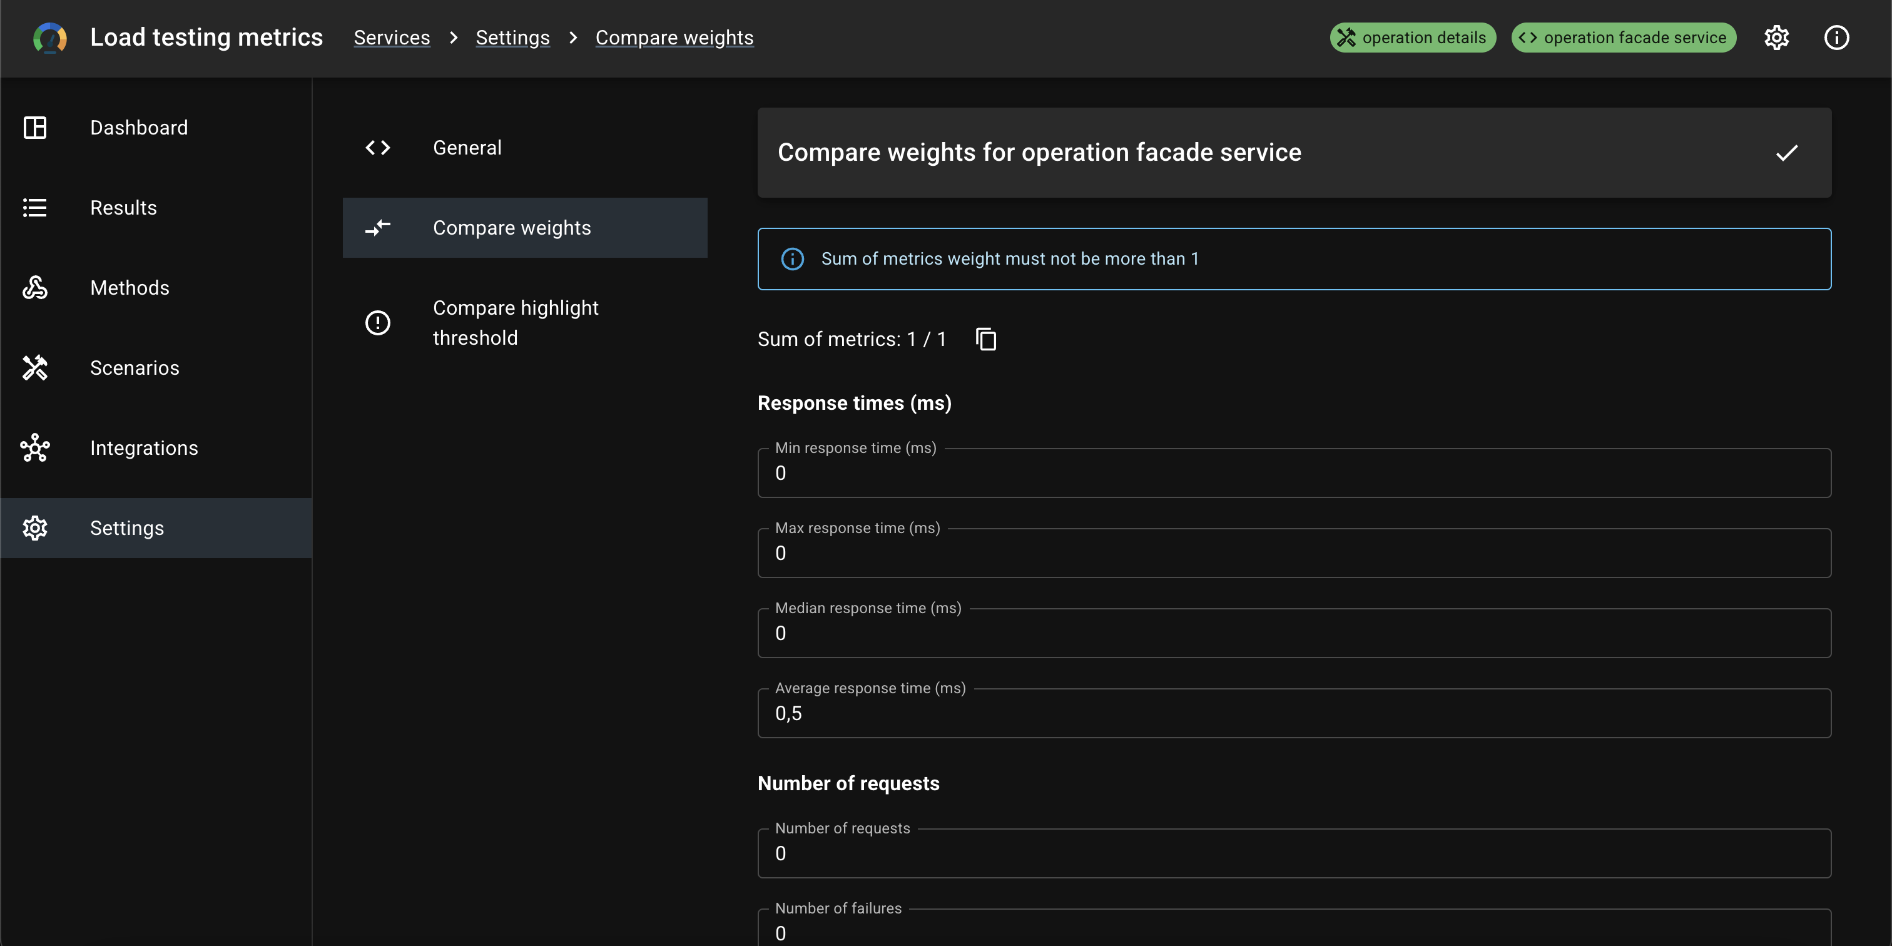1892x946 pixels.
Task: Follow the Settings breadcrumb link
Action: click(512, 38)
